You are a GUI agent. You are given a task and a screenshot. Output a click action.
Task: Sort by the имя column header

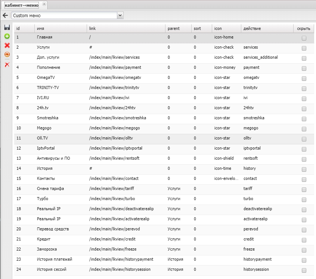(61, 28)
